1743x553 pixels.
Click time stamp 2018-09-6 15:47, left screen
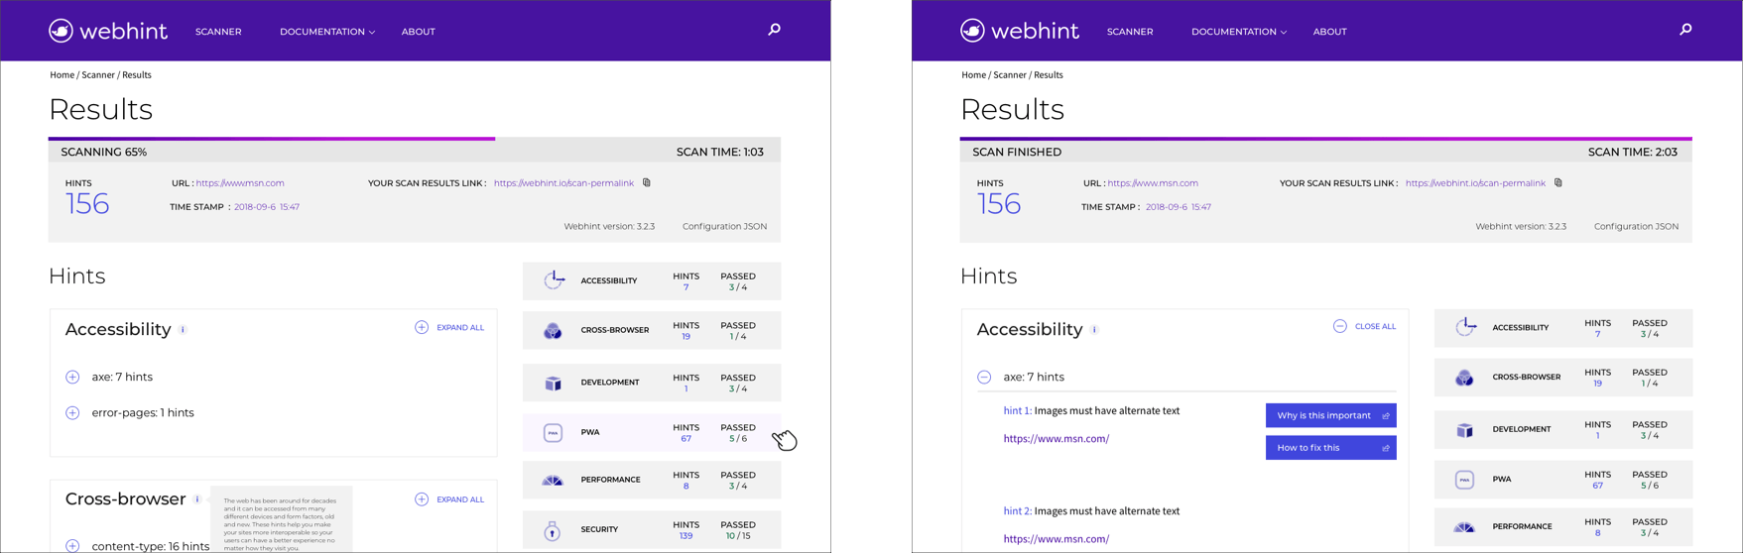pyautogui.click(x=267, y=207)
